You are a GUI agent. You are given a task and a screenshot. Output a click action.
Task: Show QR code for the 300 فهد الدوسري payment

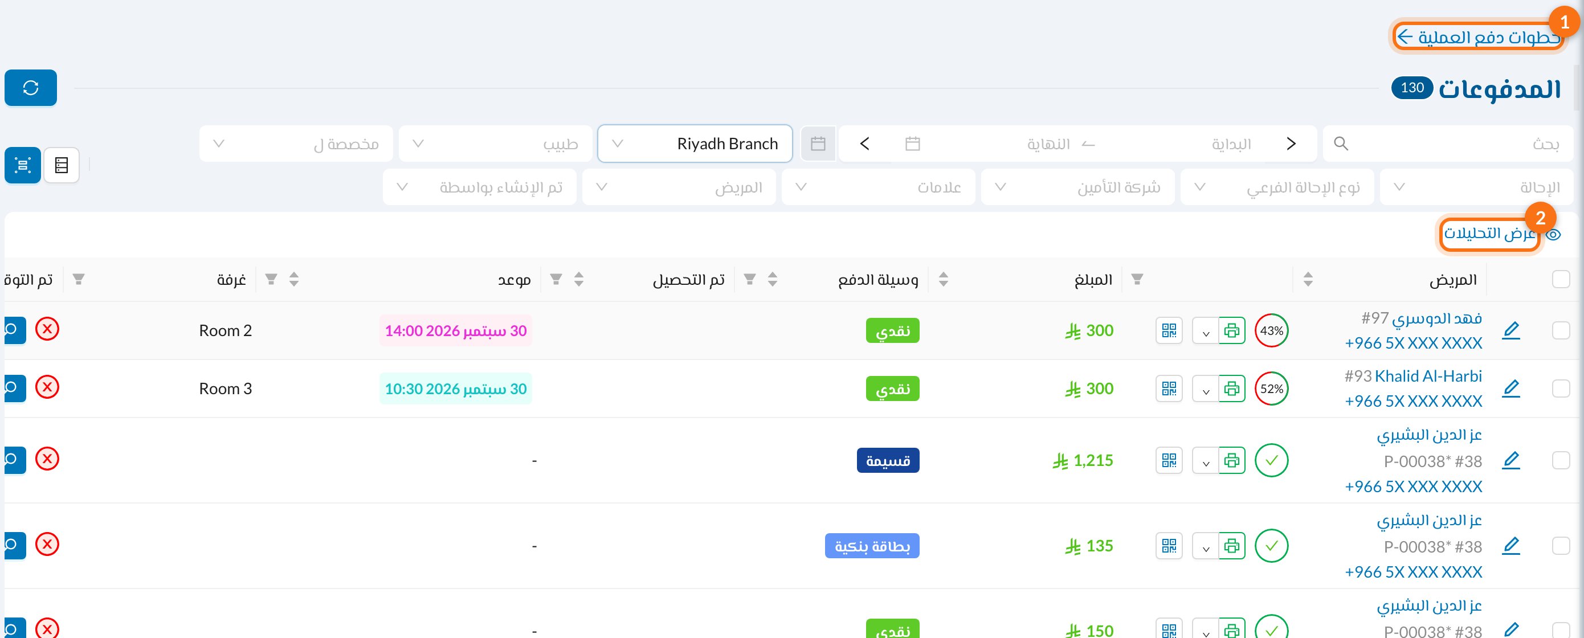pos(1169,331)
